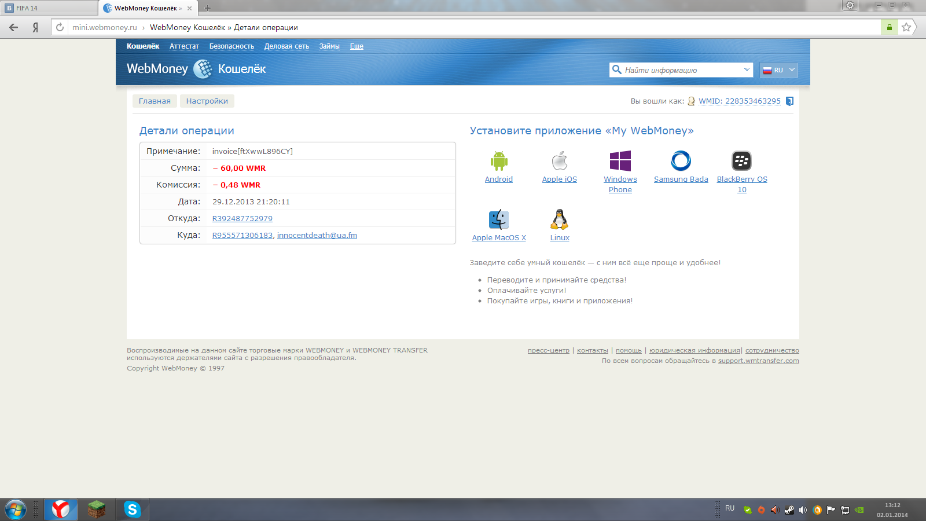Select the Займы menu item
Viewport: 926px width, 521px height.
329,46
